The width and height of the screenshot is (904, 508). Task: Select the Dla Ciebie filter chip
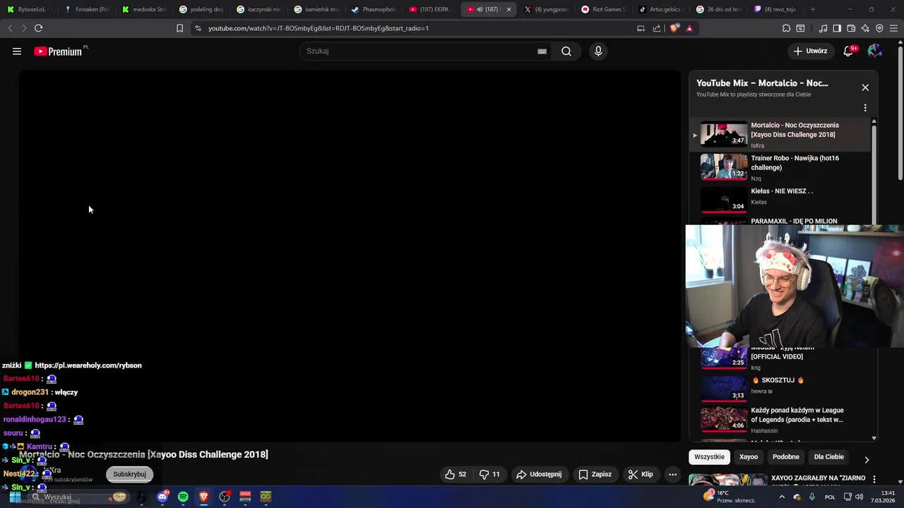pos(829,457)
